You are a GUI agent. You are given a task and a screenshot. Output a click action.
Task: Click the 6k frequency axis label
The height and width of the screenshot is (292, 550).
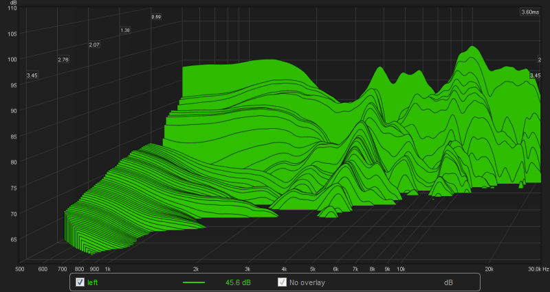tap(335, 269)
